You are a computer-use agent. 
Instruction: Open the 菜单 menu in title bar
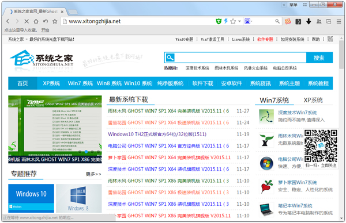[x=294, y=5]
